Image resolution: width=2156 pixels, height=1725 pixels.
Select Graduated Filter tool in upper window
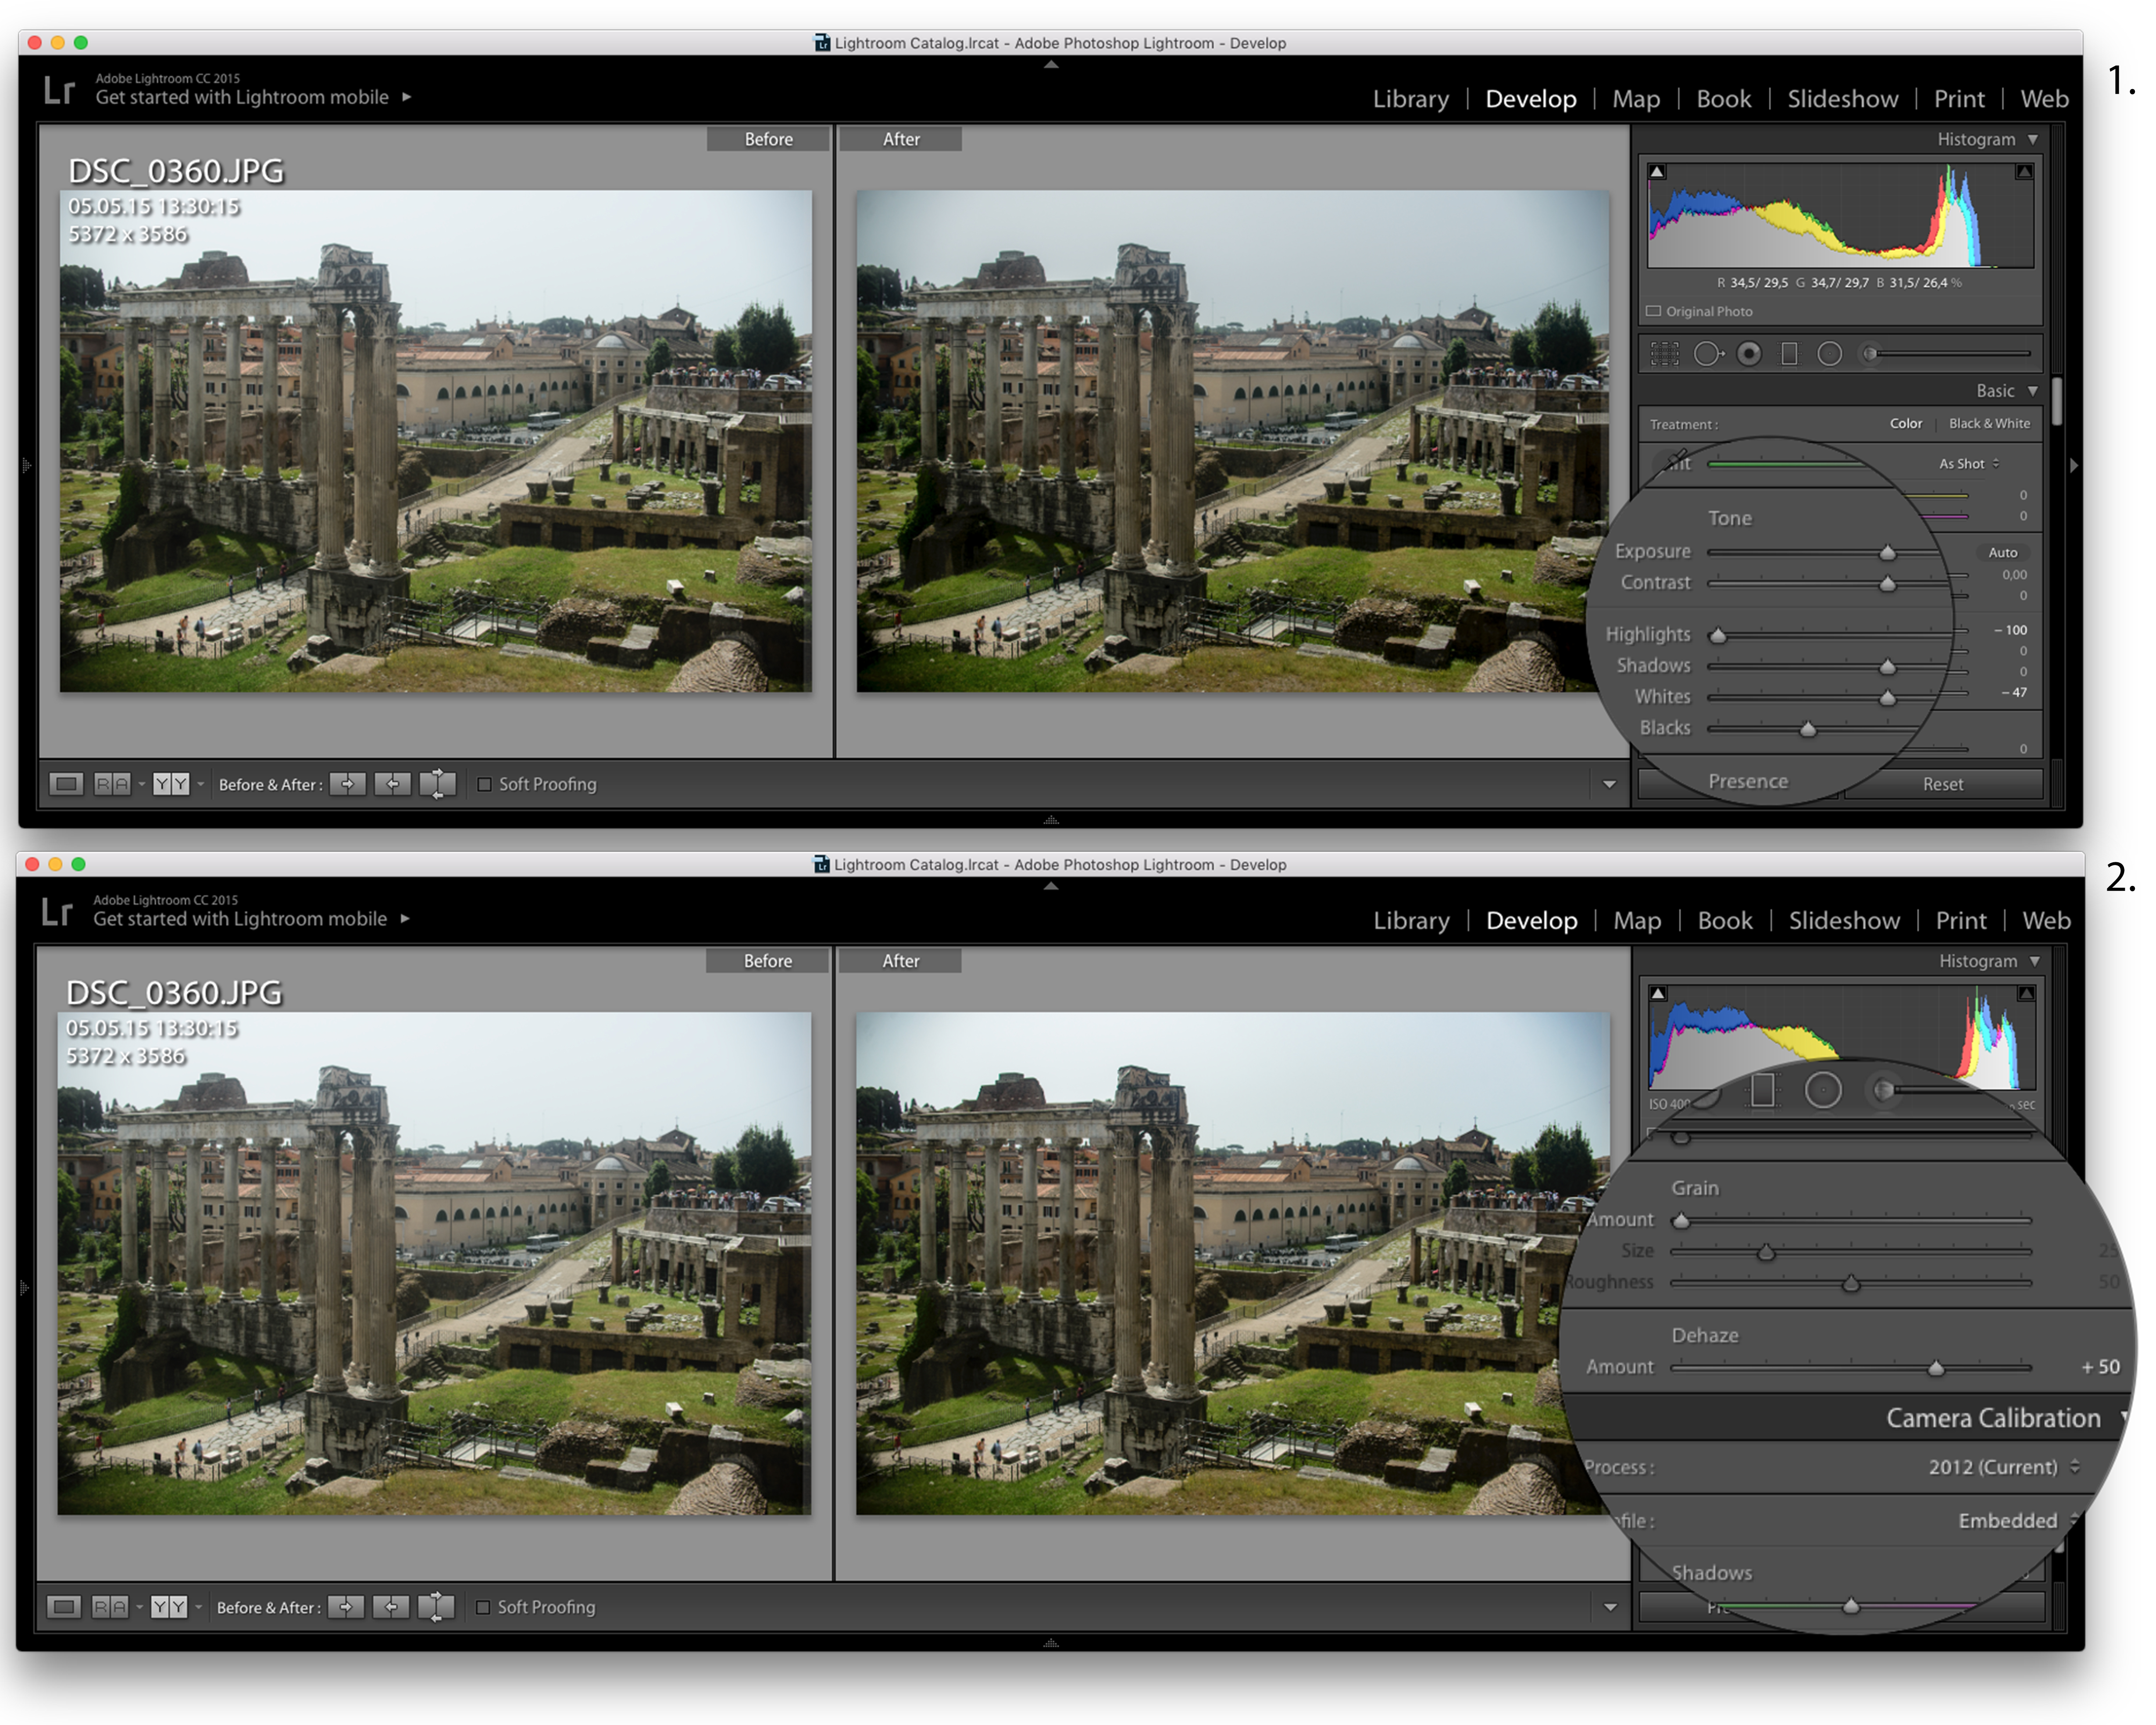[x=1789, y=354]
